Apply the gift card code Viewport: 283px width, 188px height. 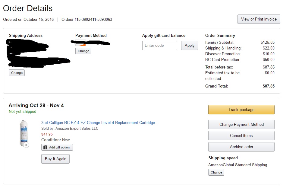click(x=189, y=46)
